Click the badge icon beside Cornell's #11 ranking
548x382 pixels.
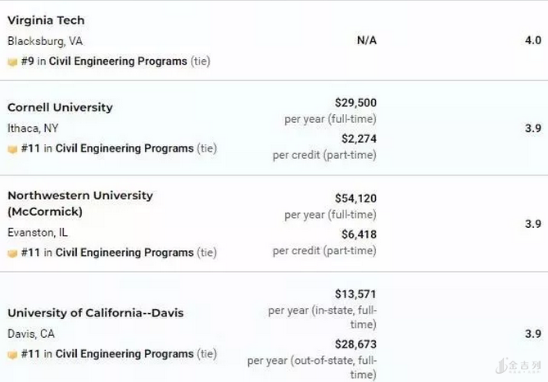[x=12, y=149]
